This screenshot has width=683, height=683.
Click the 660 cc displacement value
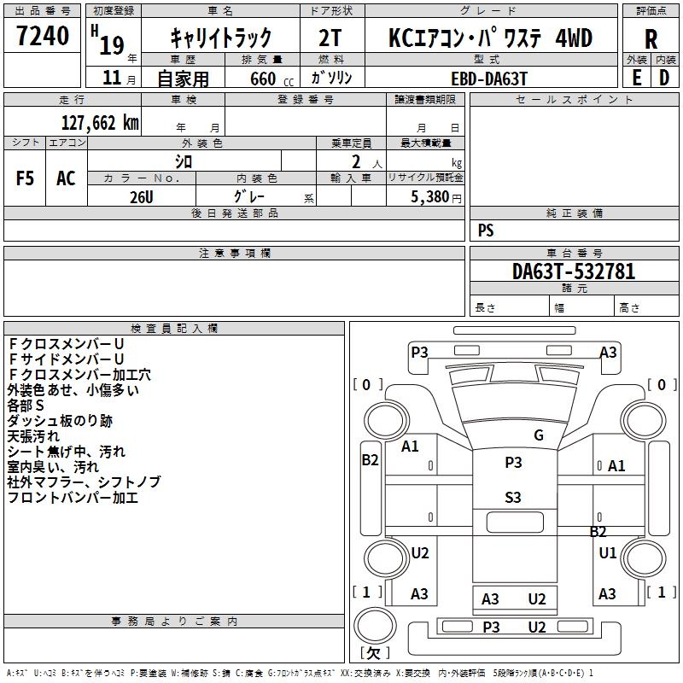point(262,78)
